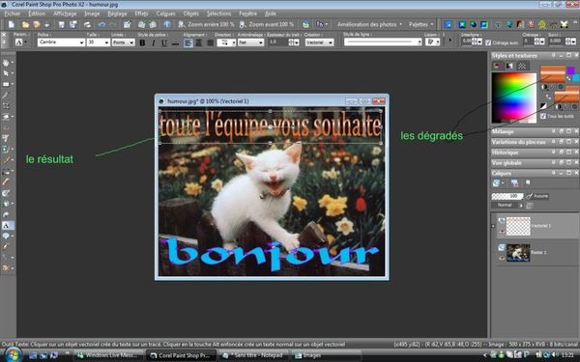Choose the rectangular Selection tool
Image resolution: width=580 pixels, height=362 pixels.
tap(6, 84)
